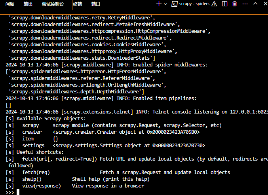
Task: Click the 'DownloaderStats' log line
Action: 82,58
